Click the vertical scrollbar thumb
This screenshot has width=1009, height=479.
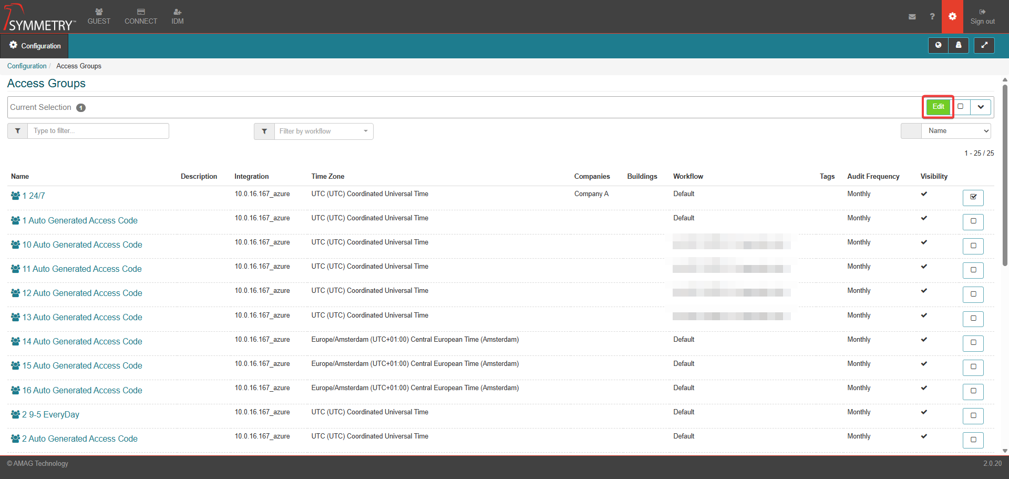tap(1005, 174)
